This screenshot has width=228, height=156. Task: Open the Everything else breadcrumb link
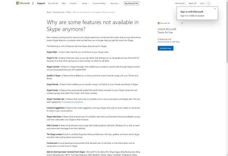coord(59,12)
